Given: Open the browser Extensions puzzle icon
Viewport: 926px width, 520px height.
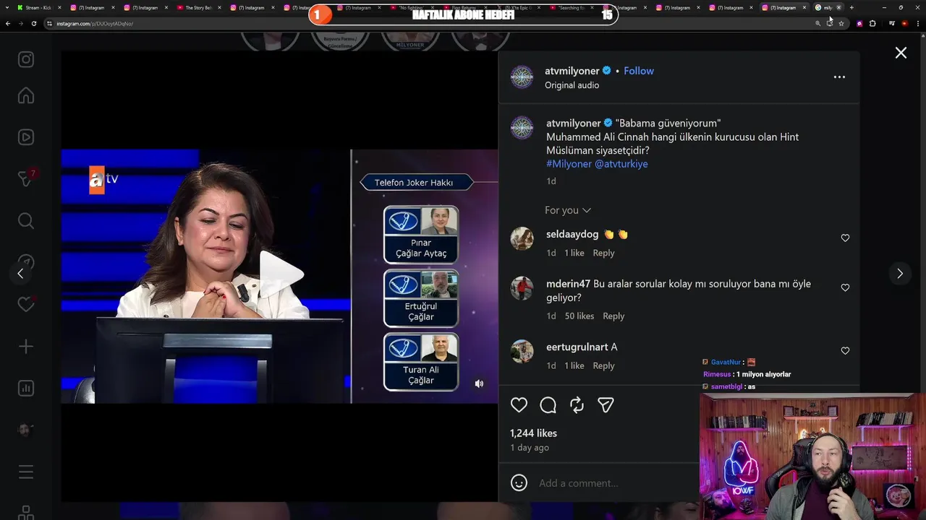Looking at the screenshot, I should pyautogui.click(x=872, y=23).
